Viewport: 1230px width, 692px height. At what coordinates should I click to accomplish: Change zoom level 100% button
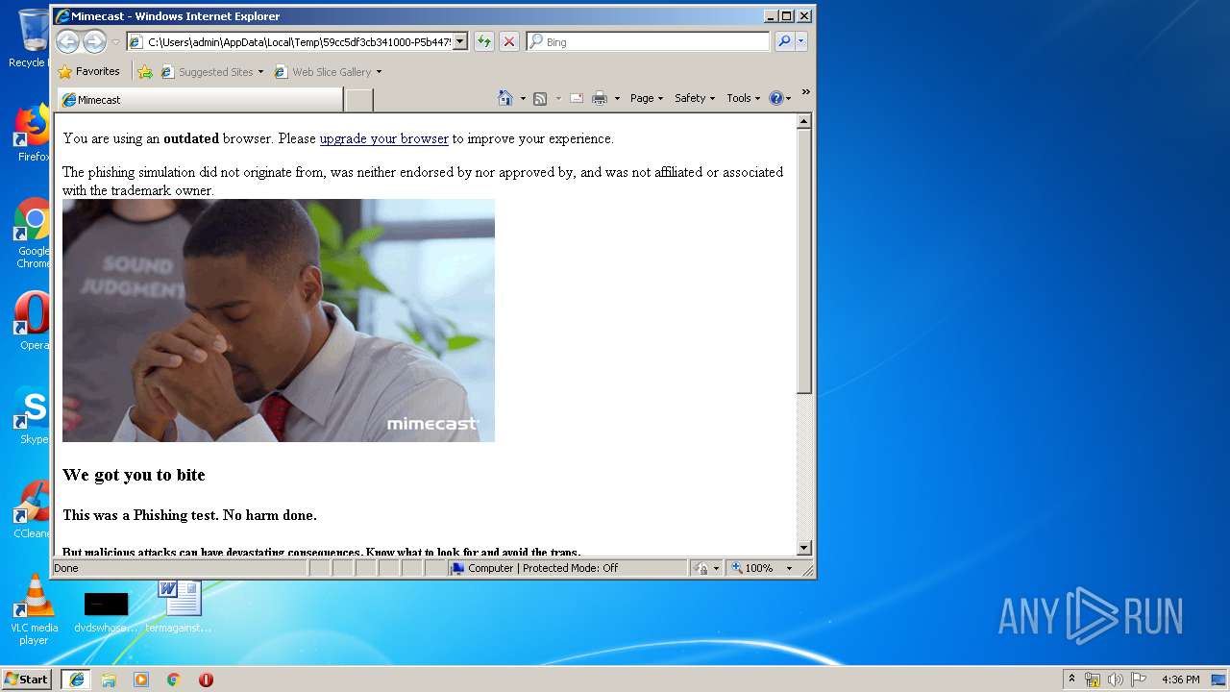pos(752,568)
